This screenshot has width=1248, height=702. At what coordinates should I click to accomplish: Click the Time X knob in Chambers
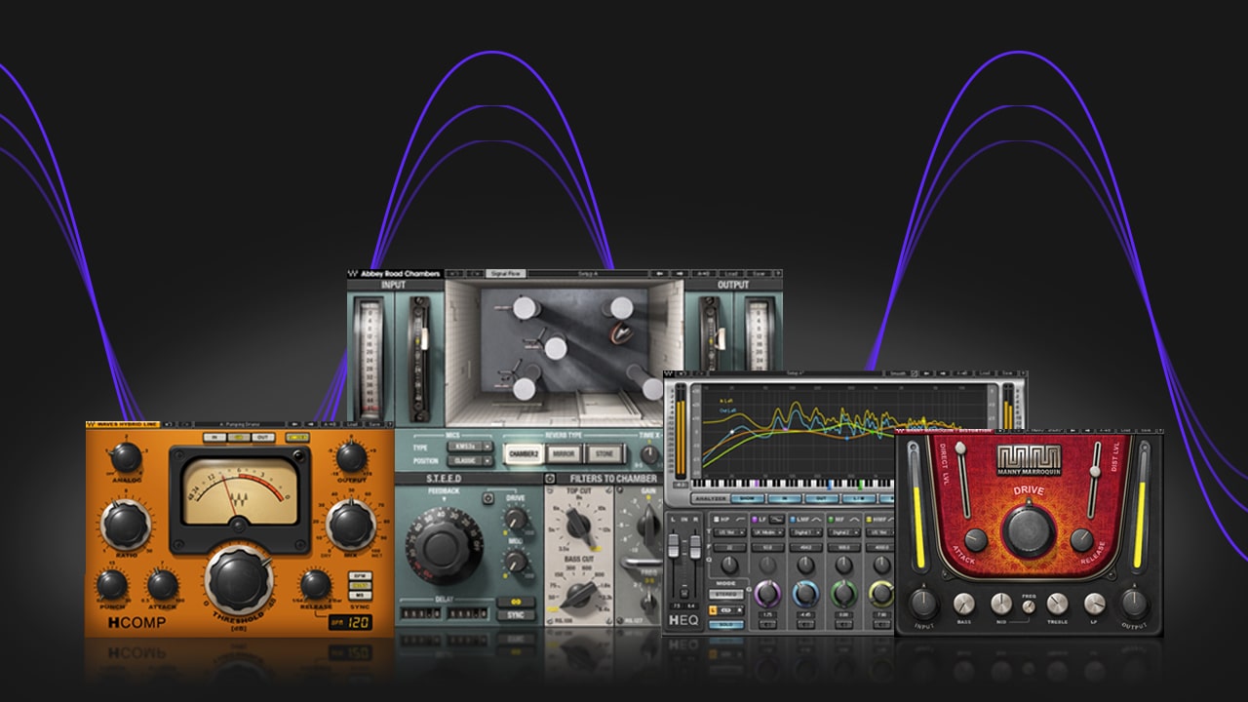pos(649,454)
